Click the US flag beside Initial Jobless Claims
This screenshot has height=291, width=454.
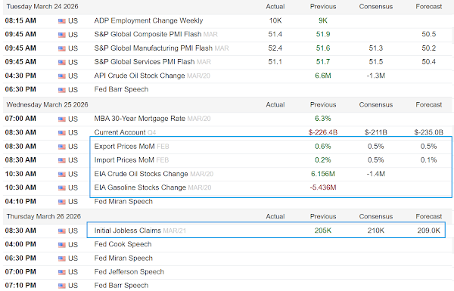click(x=62, y=231)
